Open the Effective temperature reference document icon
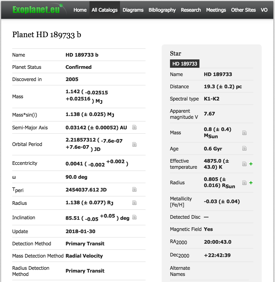 tap(244, 164)
